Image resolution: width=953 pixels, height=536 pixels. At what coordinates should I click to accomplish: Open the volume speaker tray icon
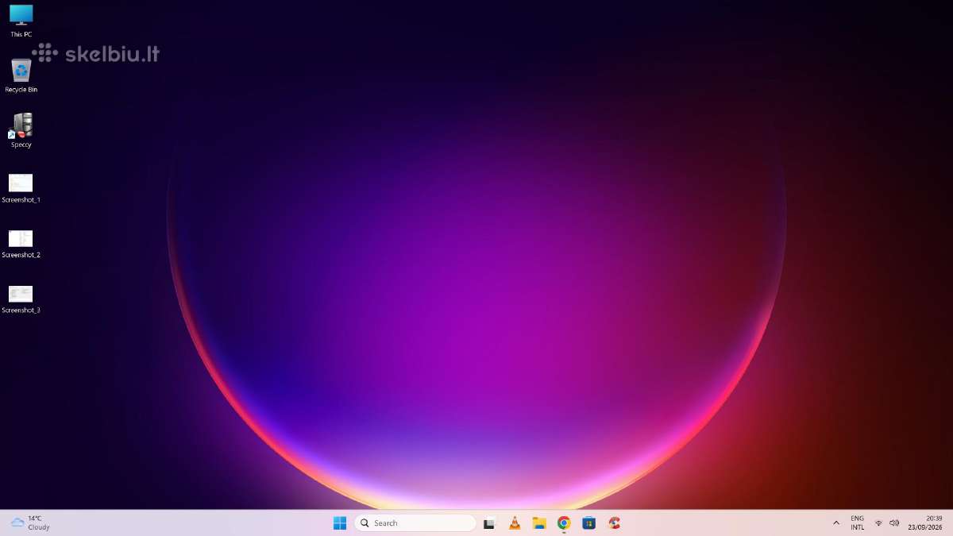point(894,523)
